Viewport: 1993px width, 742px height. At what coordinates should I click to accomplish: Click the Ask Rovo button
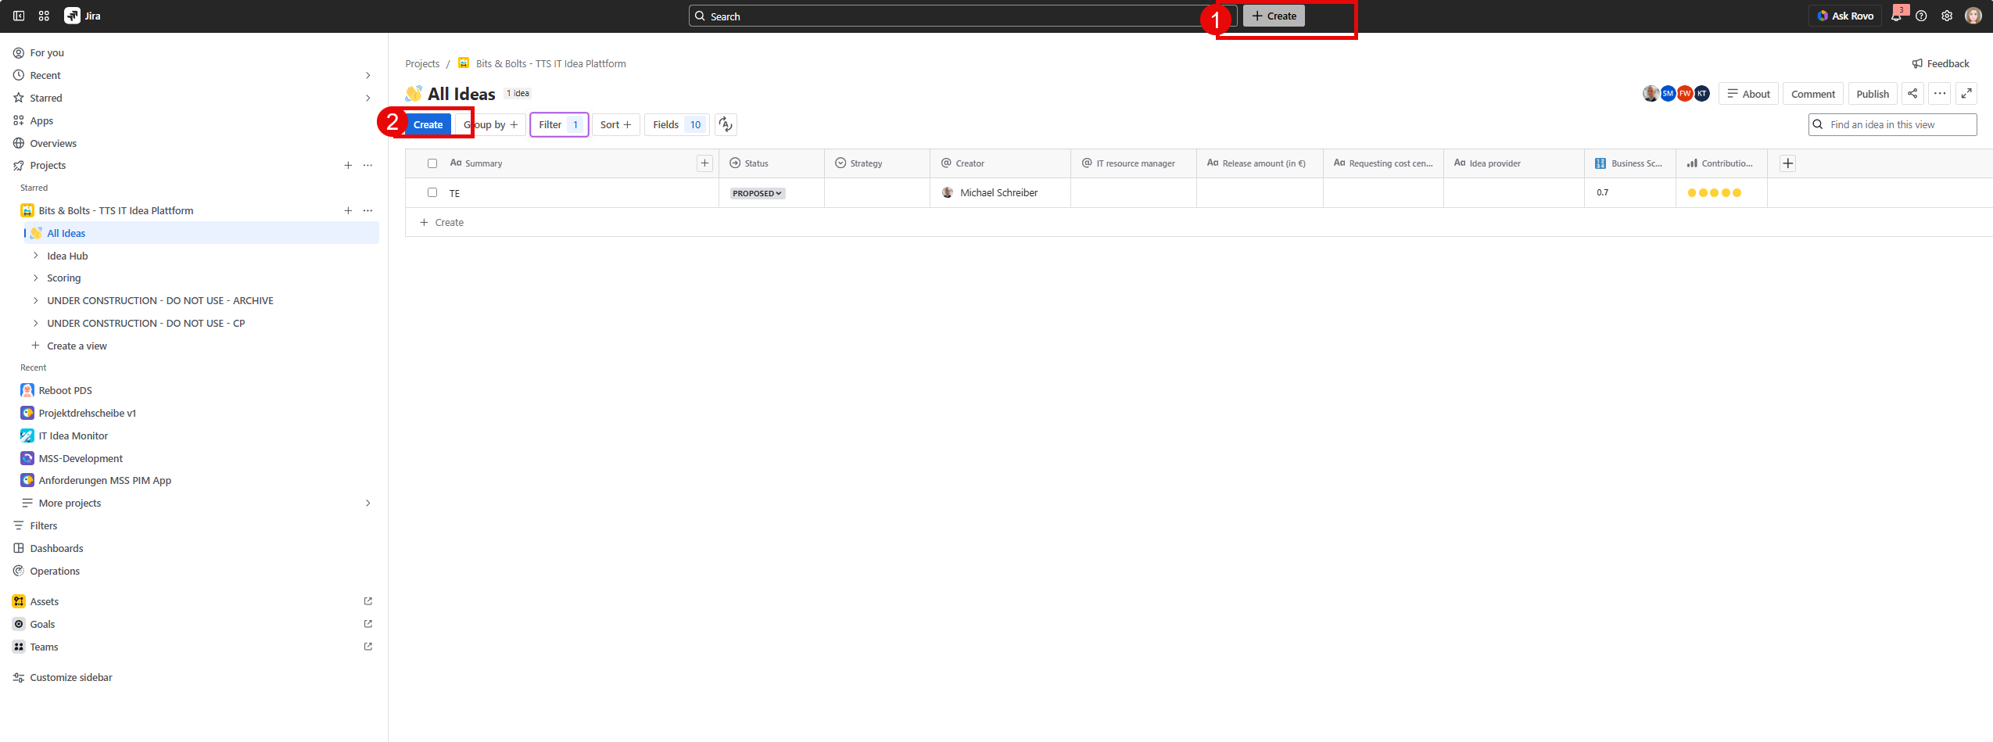point(1845,16)
